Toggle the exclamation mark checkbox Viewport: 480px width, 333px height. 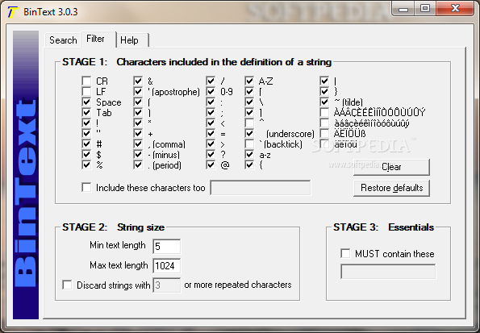86,123
